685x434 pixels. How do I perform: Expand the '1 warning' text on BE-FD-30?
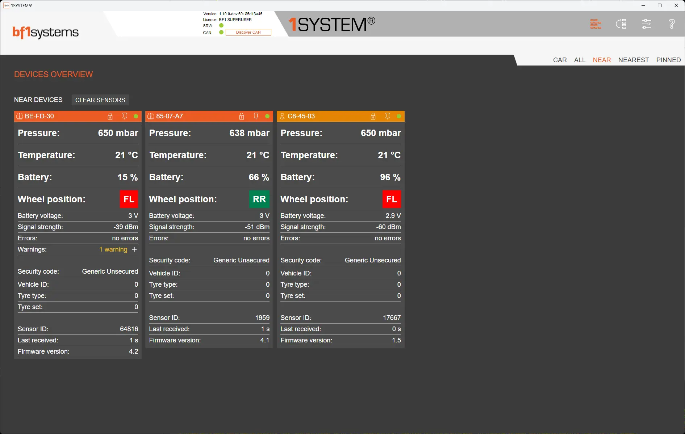coord(113,249)
